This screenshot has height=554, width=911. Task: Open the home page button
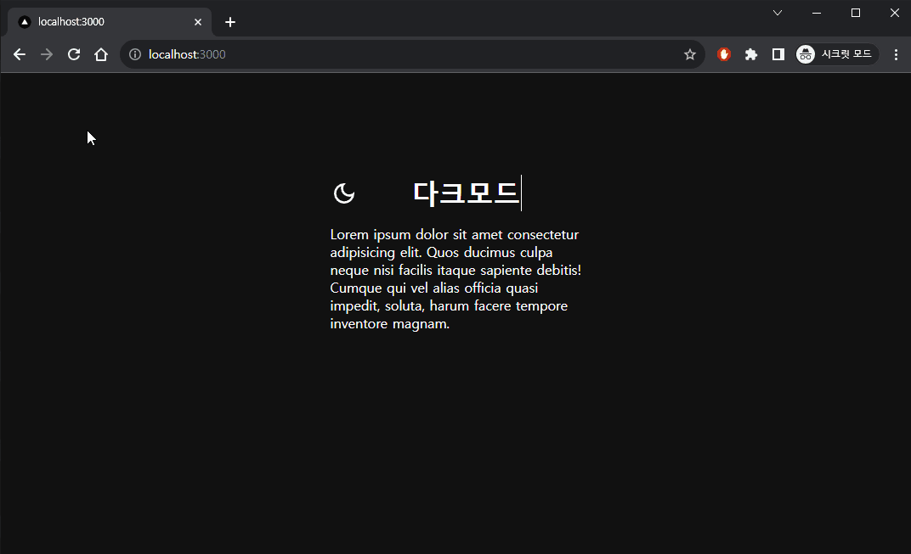click(x=101, y=54)
